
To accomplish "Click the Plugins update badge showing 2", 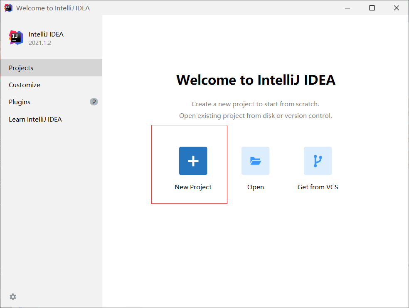I will point(94,102).
